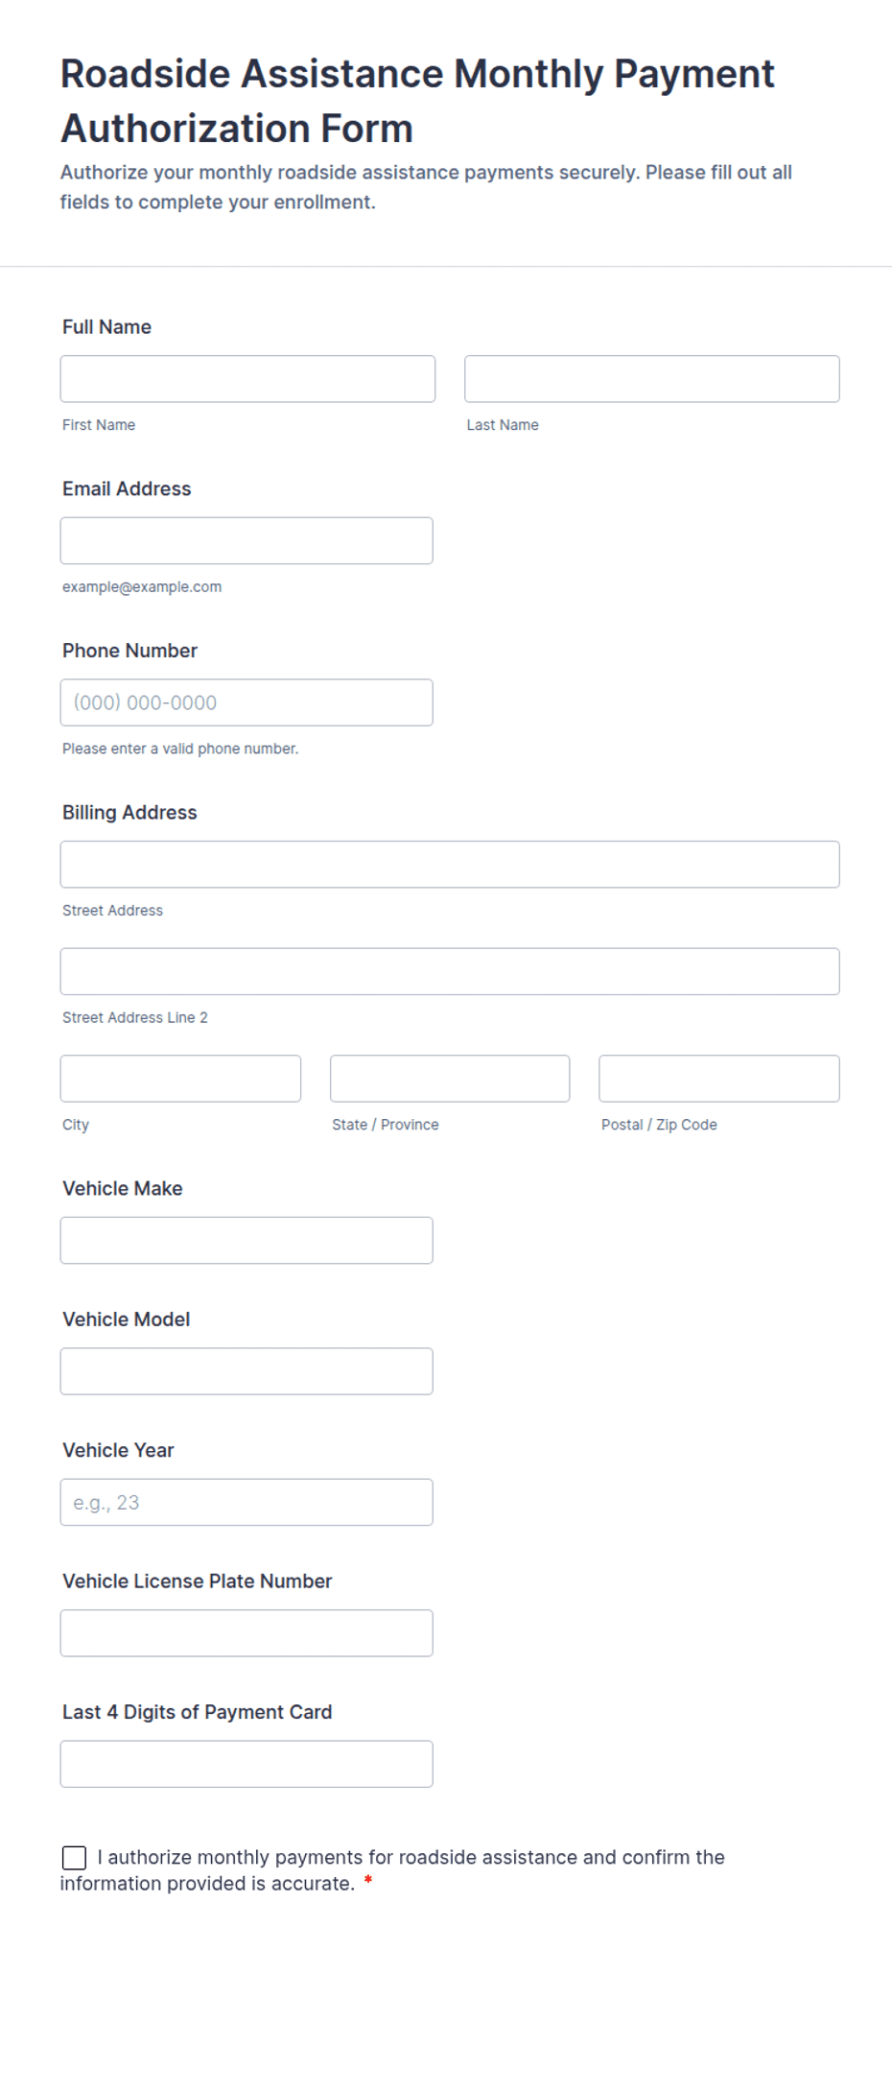The width and height of the screenshot is (892, 2093).
Task: Click the Email Address label
Action: point(127,488)
